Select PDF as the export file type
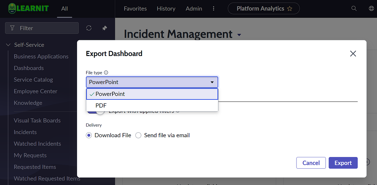The height and width of the screenshot is (185, 377). [101, 105]
